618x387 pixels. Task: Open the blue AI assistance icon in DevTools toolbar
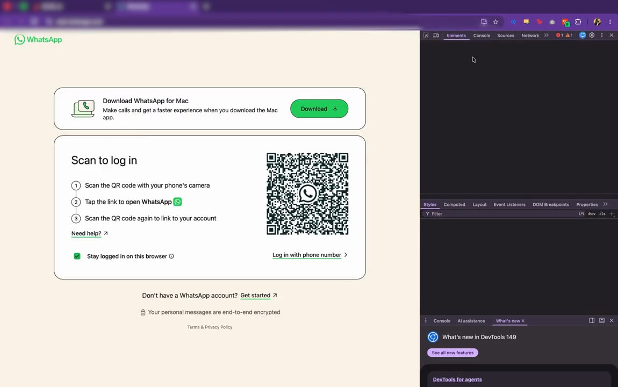click(583, 35)
